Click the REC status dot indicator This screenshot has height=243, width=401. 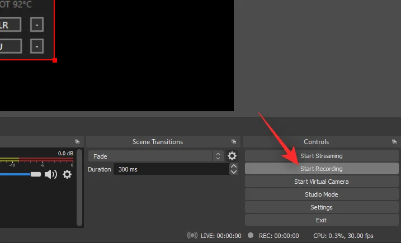[x=251, y=236]
